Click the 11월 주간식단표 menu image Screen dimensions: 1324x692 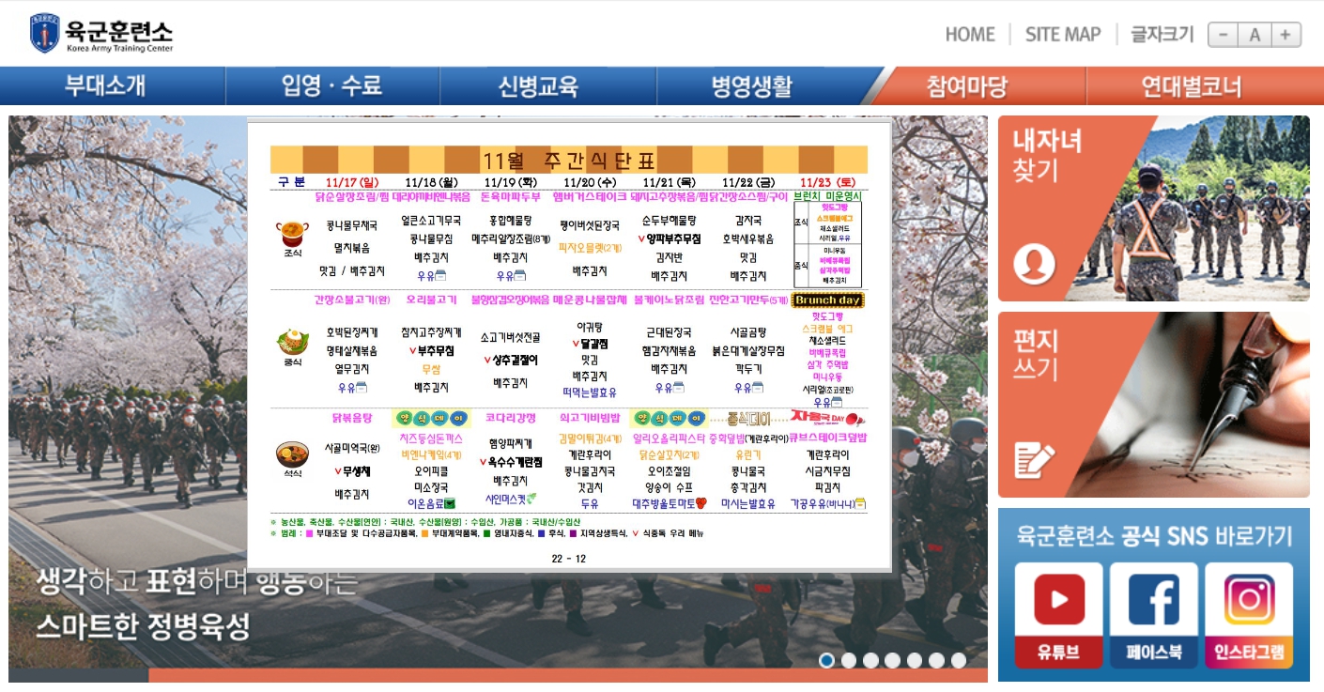[569, 345]
